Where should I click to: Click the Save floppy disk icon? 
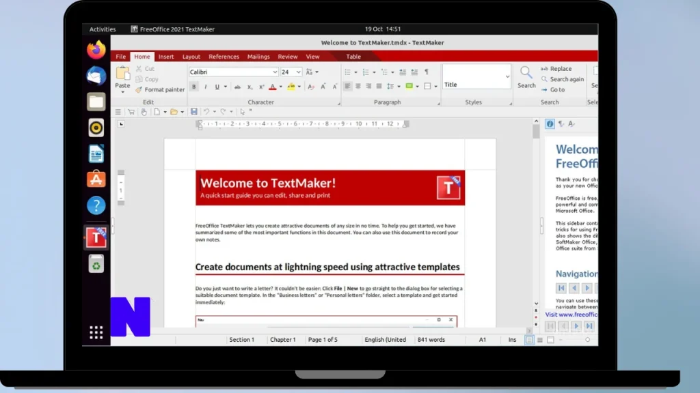(x=193, y=112)
